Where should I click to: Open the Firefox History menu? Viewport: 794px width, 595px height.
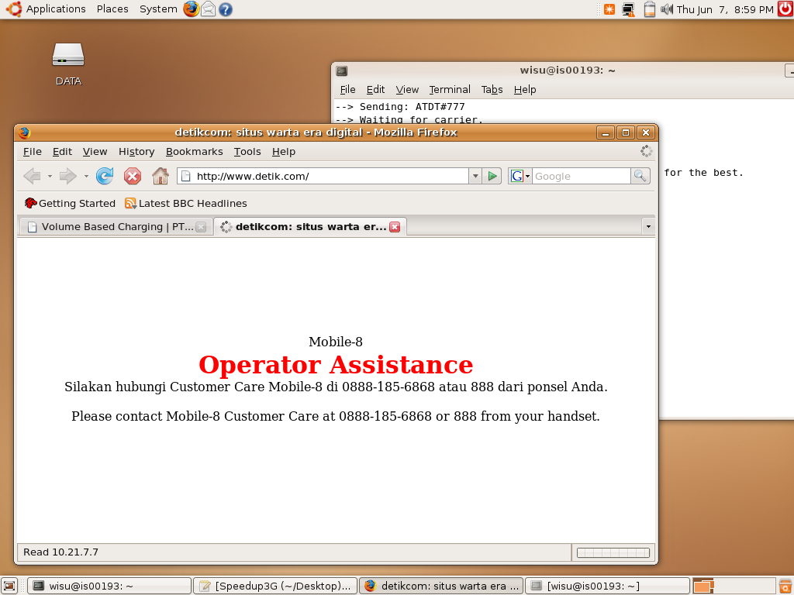(136, 152)
